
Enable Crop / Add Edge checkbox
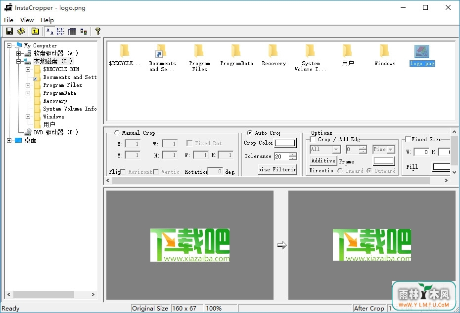(x=313, y=139)
